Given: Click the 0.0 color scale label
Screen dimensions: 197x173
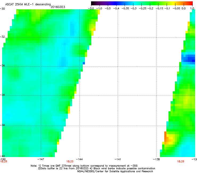Looking at the screenshot, I should point(184,9).
